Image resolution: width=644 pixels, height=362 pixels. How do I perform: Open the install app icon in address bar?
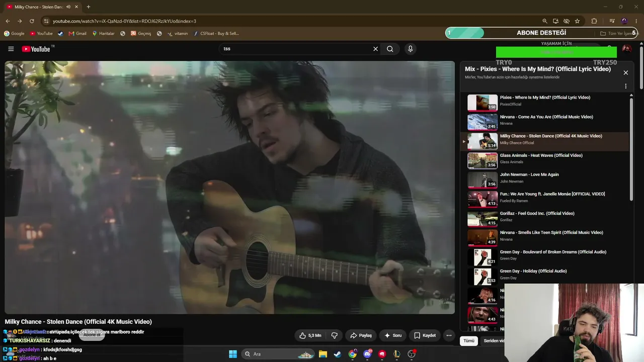555,21
